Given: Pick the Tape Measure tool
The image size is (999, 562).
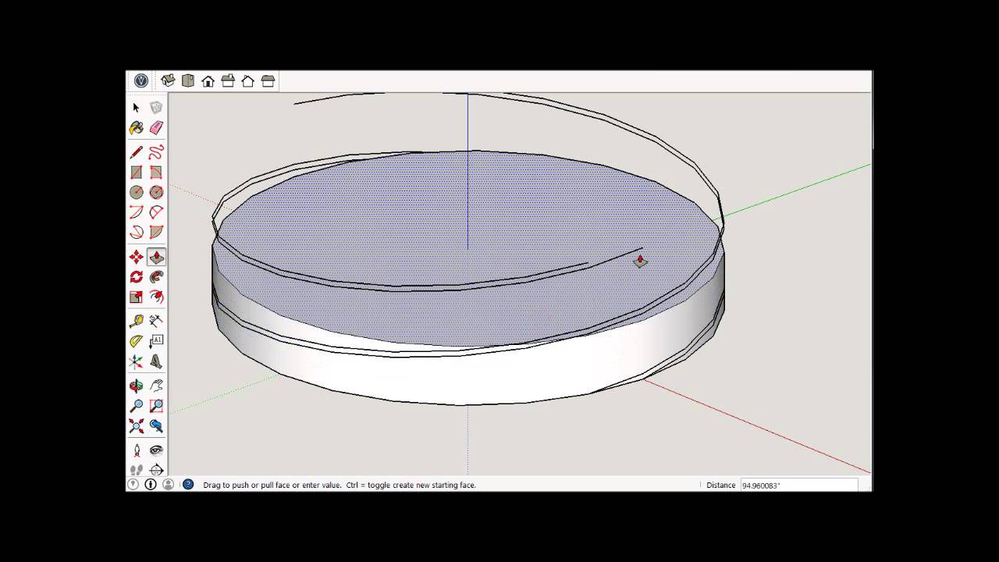Looking at the screenshot, I should point(137,321).
